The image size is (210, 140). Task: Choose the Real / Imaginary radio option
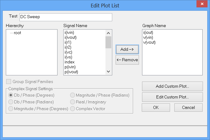[x=73, y=102]
